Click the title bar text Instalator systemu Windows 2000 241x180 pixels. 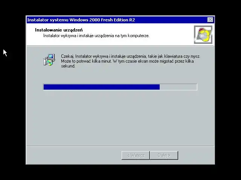(x=81, y=20)
